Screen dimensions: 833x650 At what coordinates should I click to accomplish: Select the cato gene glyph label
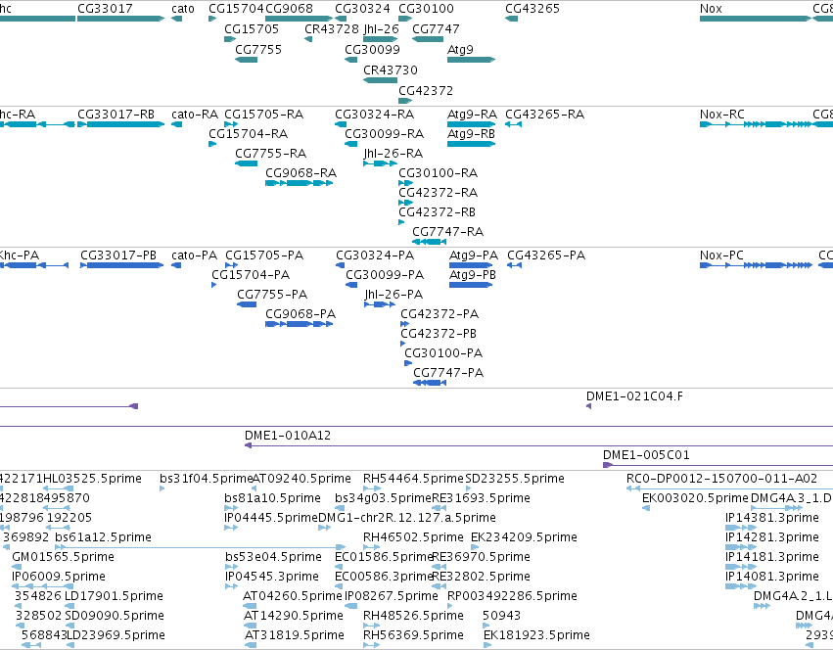click(x=183, y=9)
